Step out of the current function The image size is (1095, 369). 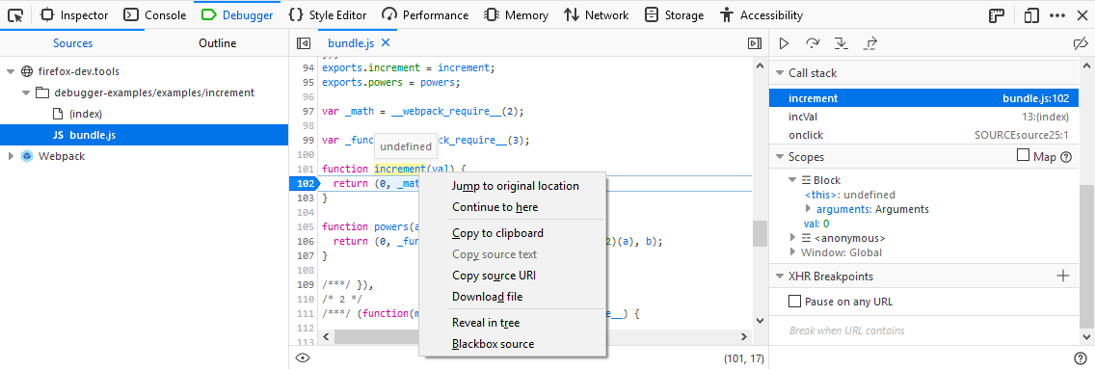click(x=870, y=43)
